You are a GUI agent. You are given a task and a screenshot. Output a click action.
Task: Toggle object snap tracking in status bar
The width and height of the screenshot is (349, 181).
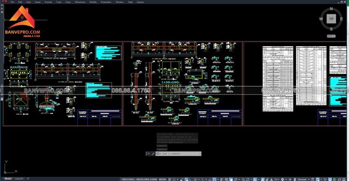click(210, 179)
